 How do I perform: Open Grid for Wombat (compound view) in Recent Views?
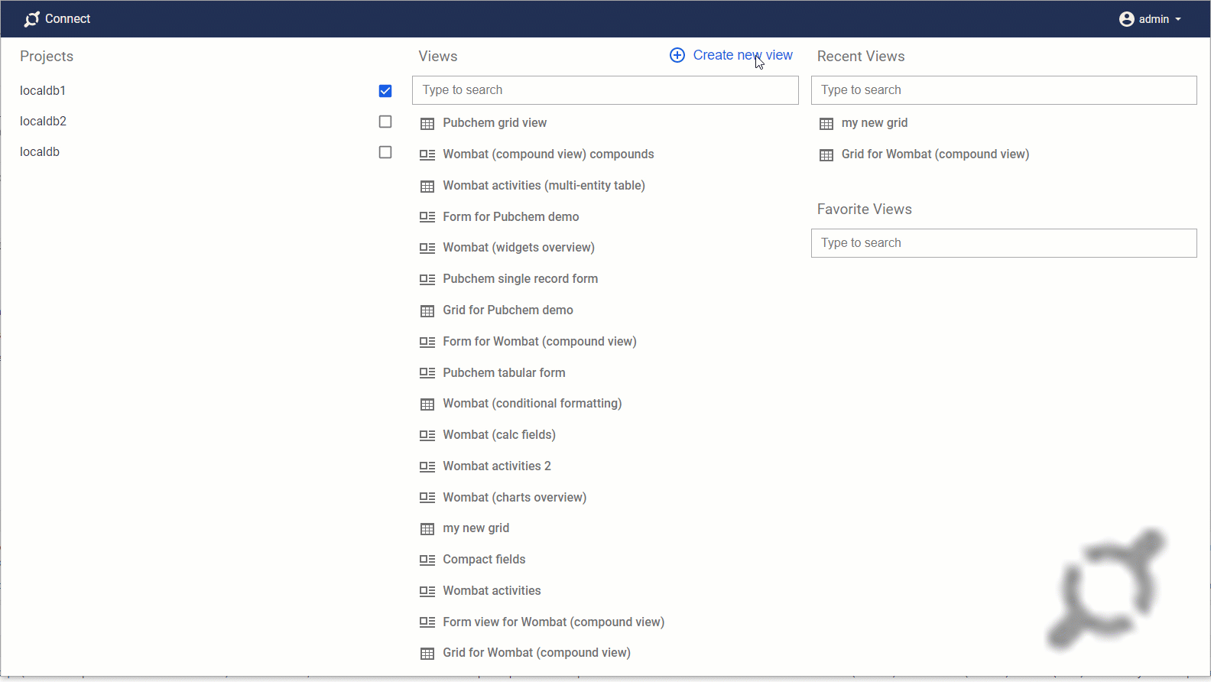[934, 154]
